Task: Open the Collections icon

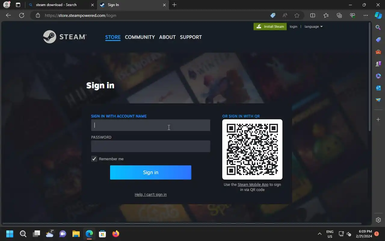Action: [x=339, y=15]
